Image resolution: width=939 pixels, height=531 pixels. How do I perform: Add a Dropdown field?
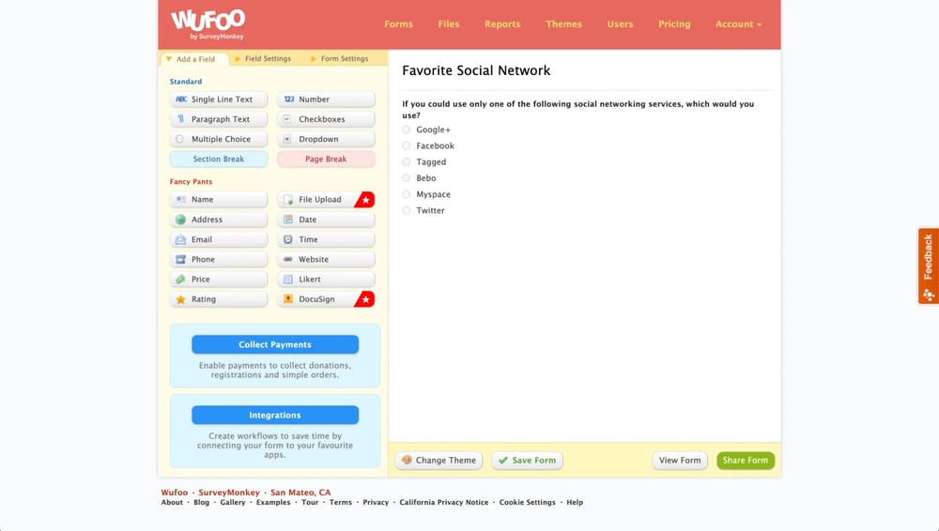click(326, 139)
